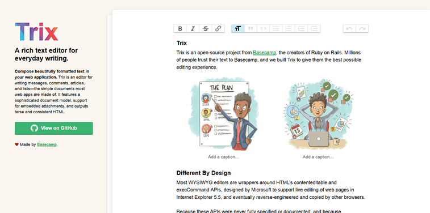430x213 pixels.
Task: Click the View on GitHub button
Action: point(54,128)
